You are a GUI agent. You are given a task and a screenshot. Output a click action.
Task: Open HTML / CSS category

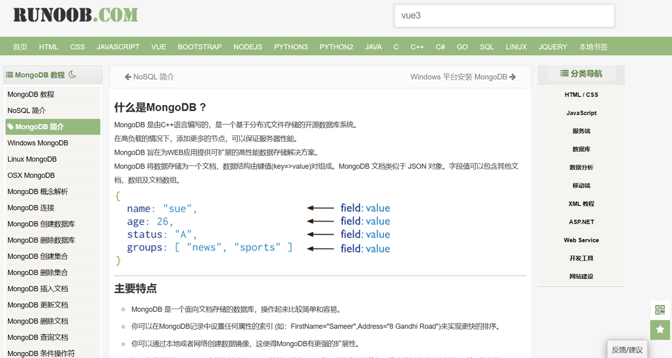(581, 95)
